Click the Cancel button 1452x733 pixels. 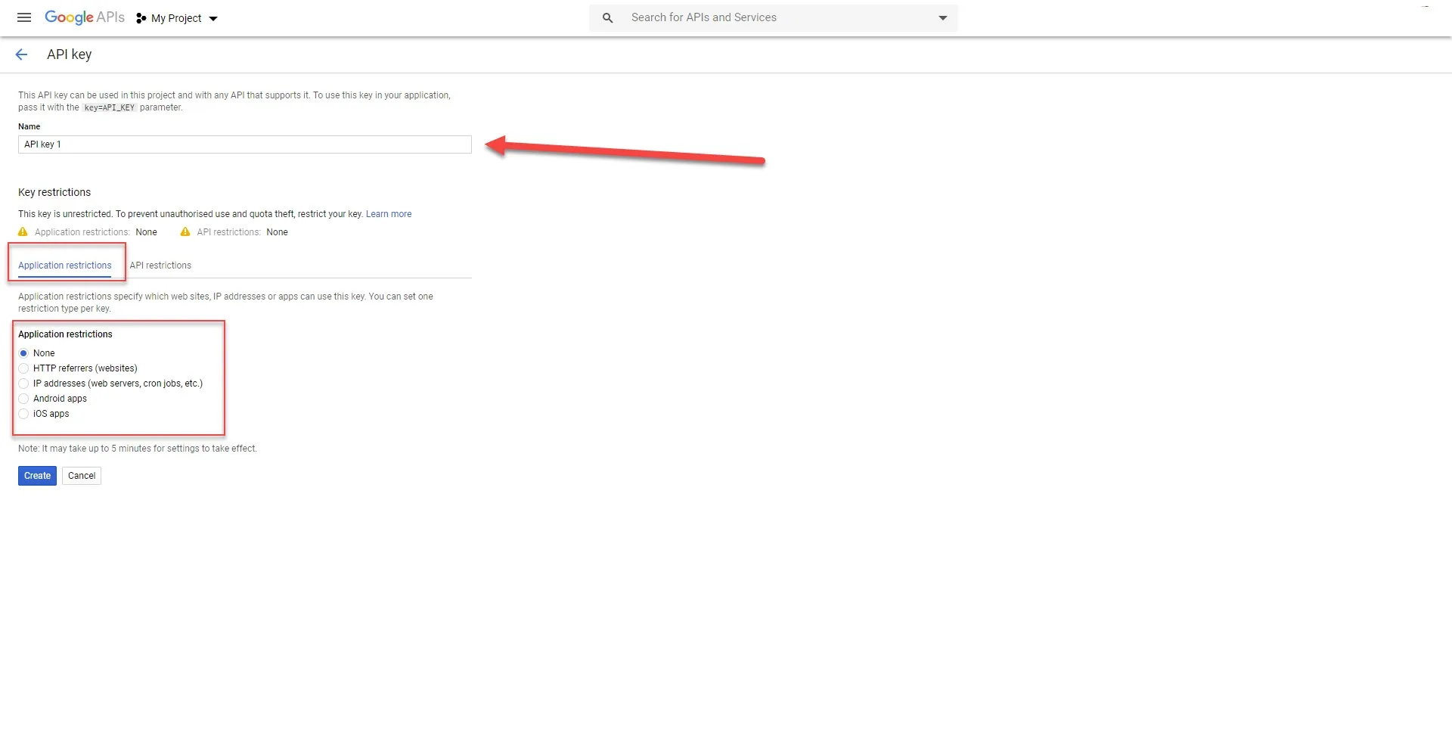(x=81, y=475)
